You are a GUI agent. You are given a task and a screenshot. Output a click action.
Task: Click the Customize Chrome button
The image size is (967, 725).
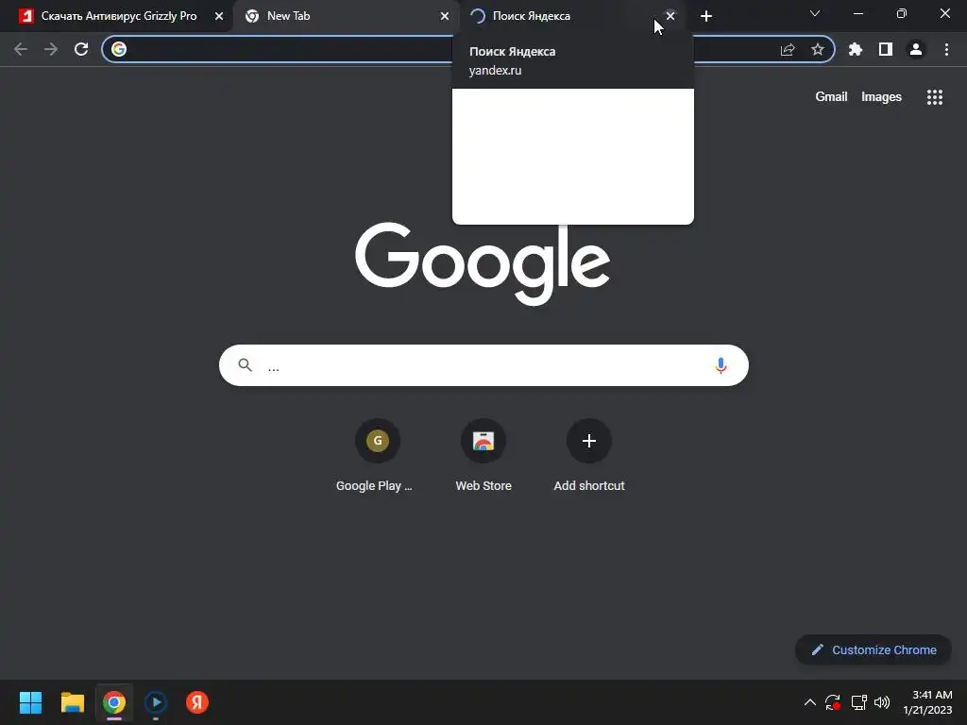(x=874, y=649)
